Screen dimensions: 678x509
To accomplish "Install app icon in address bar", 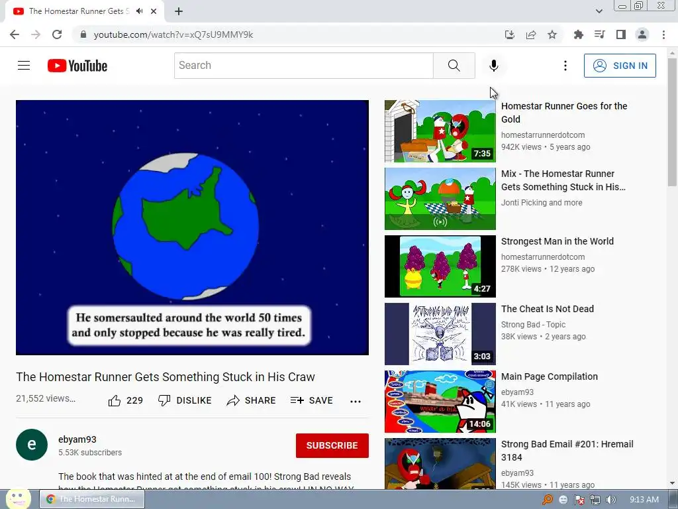I will pyautogui.click(x=510, y=34).
